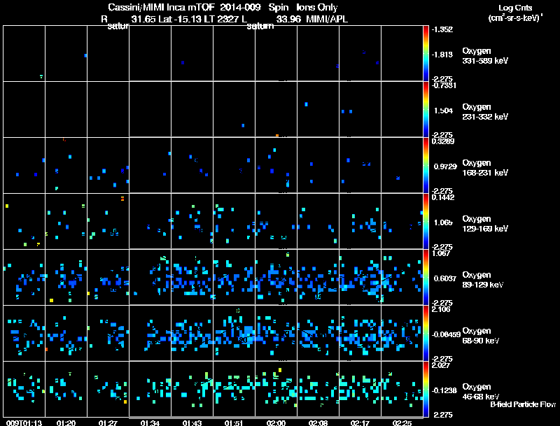Click the B-field Particle Flow text
This screenshot has height=426, width=560.
pos(523,404)
